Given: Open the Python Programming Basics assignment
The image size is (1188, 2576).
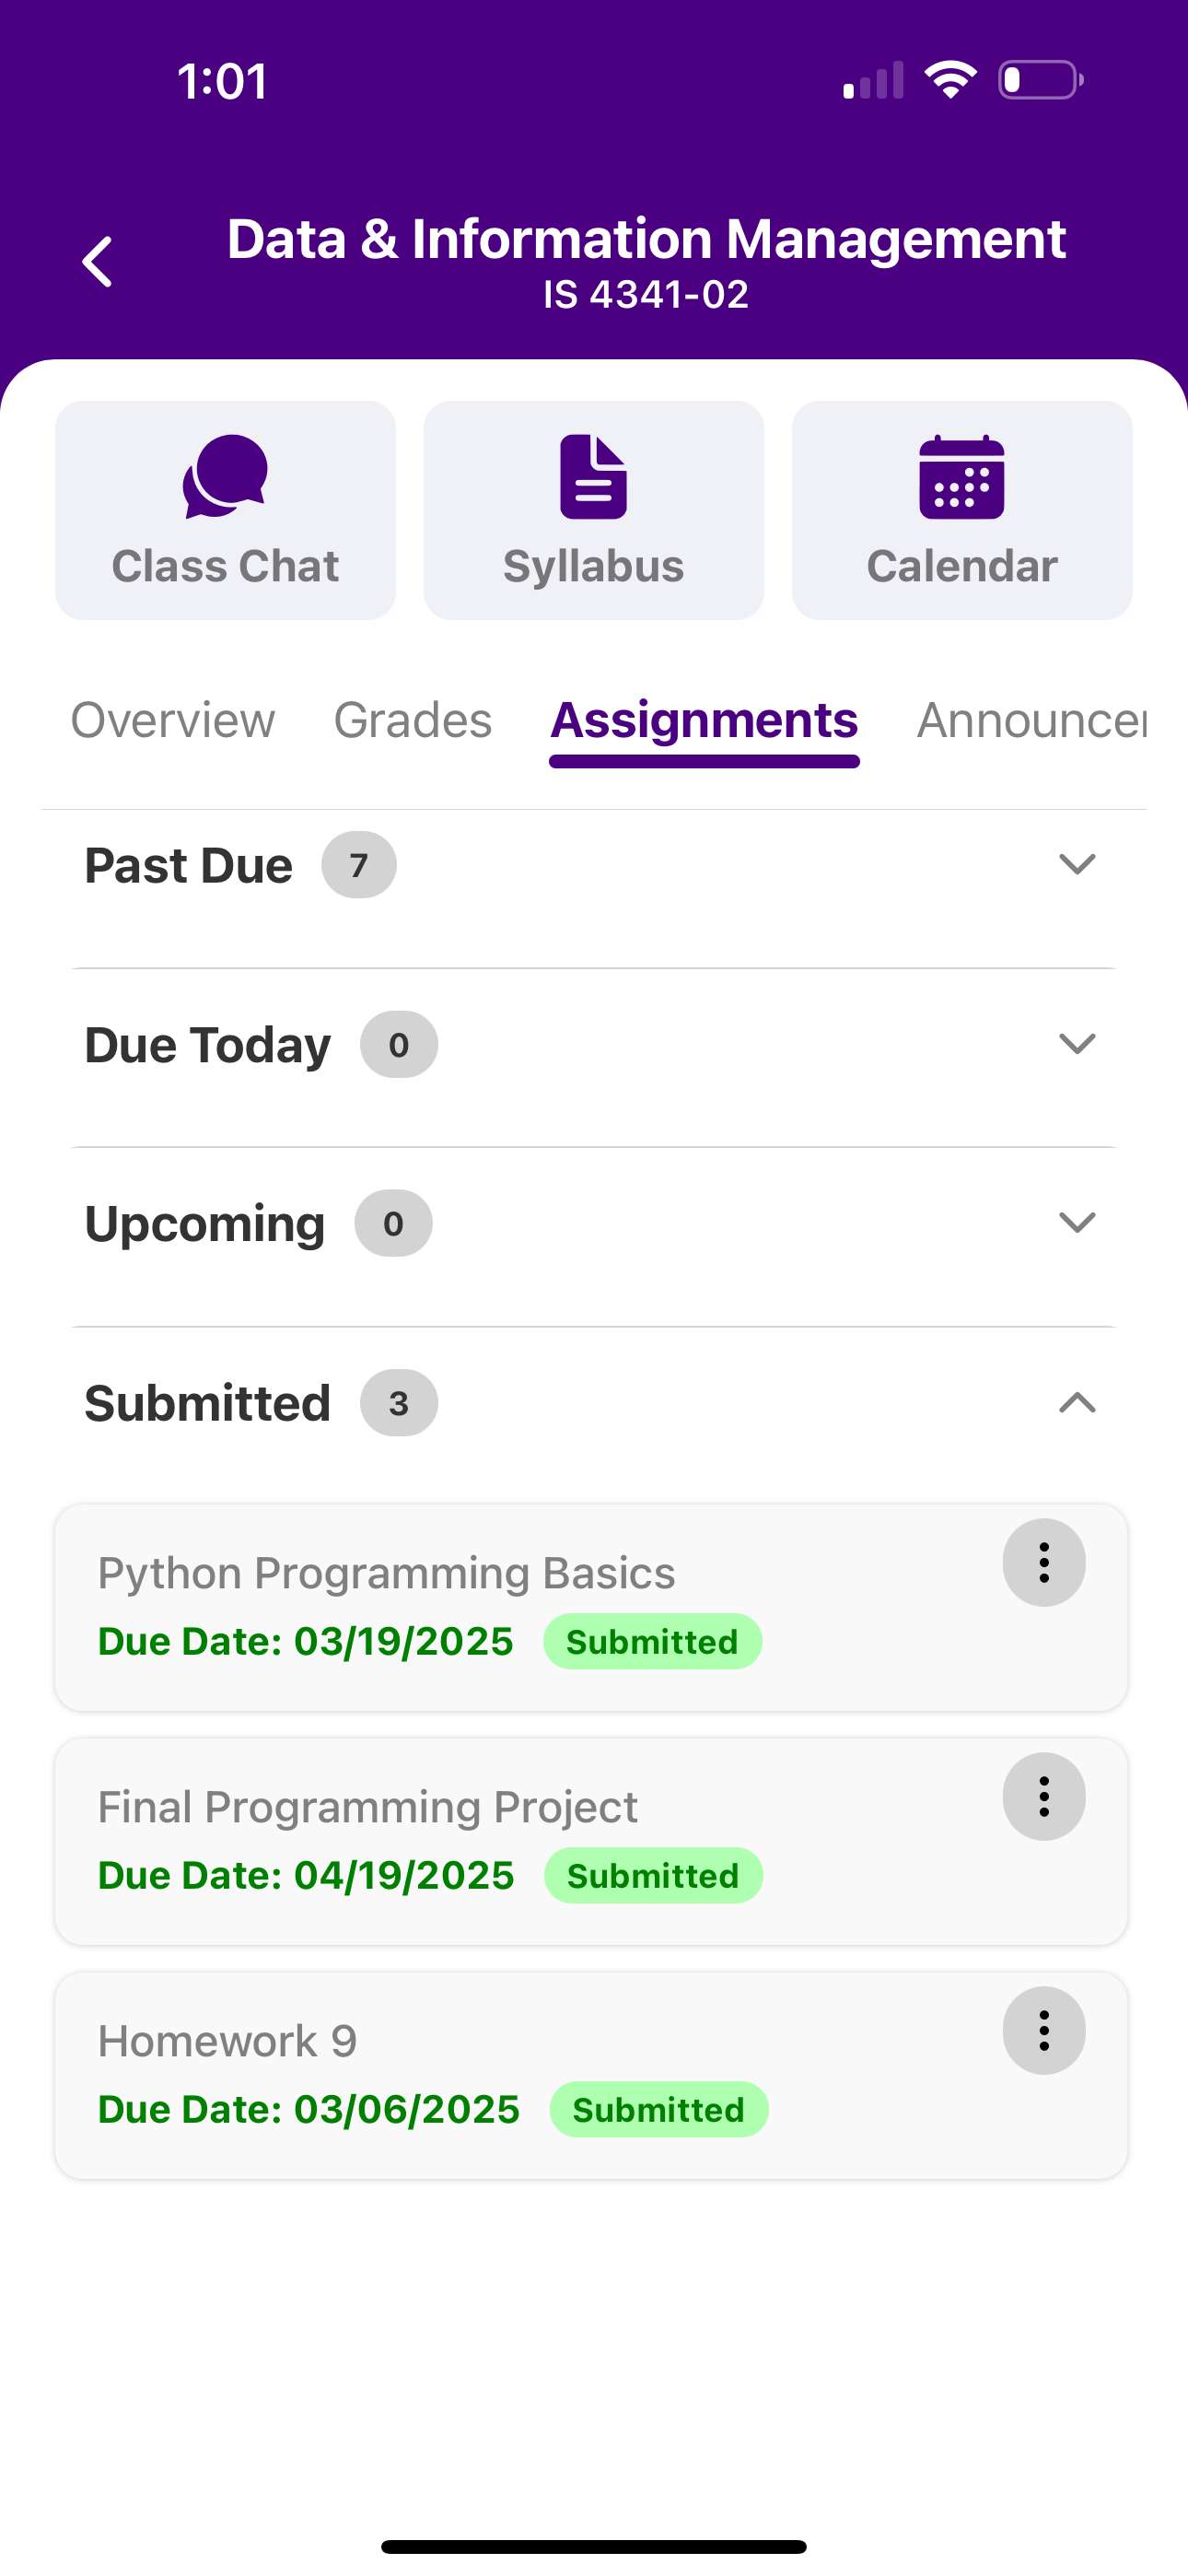Looking at the screenshot, I should (386, 1574).
